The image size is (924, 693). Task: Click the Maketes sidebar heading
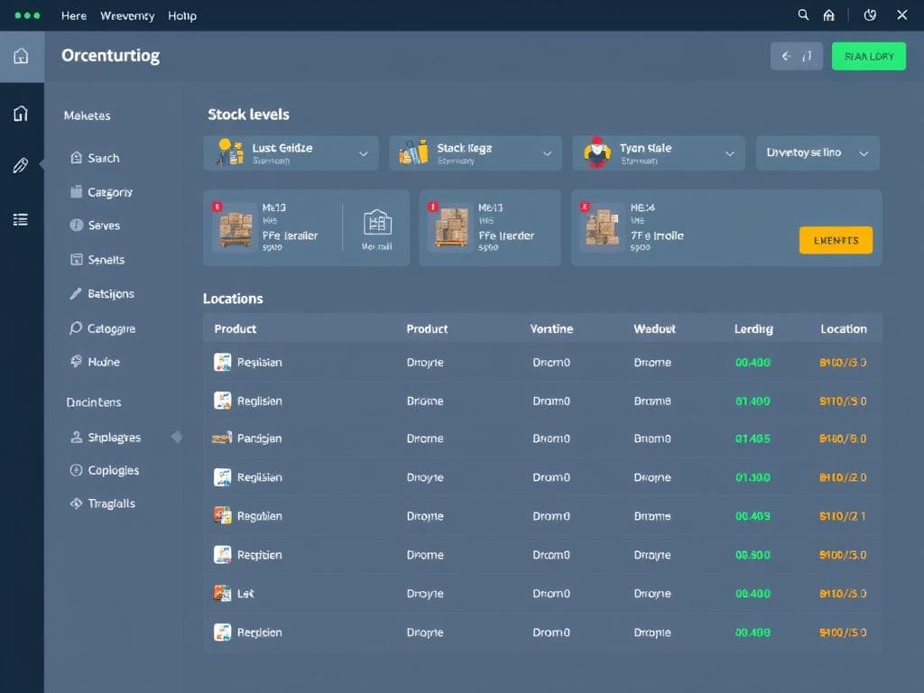pyautogui.click(x=87, y=115)
